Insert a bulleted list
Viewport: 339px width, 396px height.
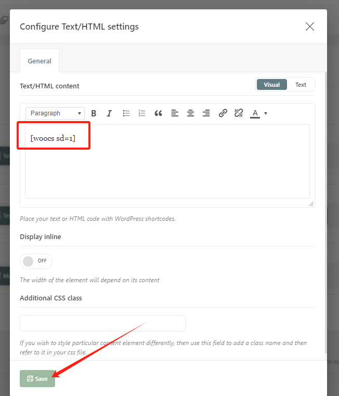(126, 113)
